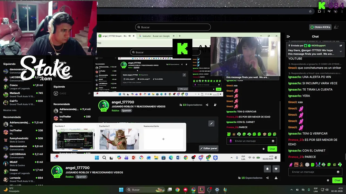The image size is (346, 194).
Task: Open MatiauS channel in sidebar
Action: click(x=23, y=95)
